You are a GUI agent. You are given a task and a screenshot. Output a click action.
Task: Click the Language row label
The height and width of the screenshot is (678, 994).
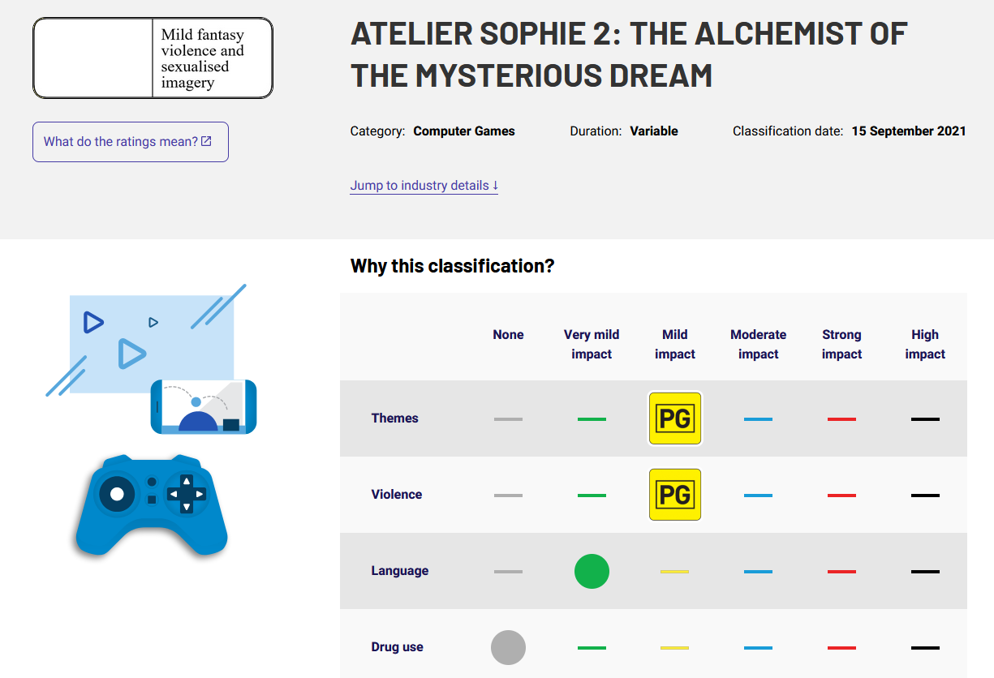[400, 571]
